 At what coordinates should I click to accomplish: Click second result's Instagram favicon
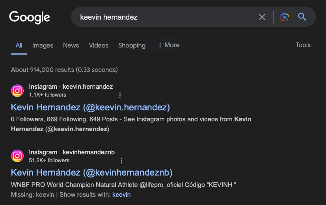point(17,156)
